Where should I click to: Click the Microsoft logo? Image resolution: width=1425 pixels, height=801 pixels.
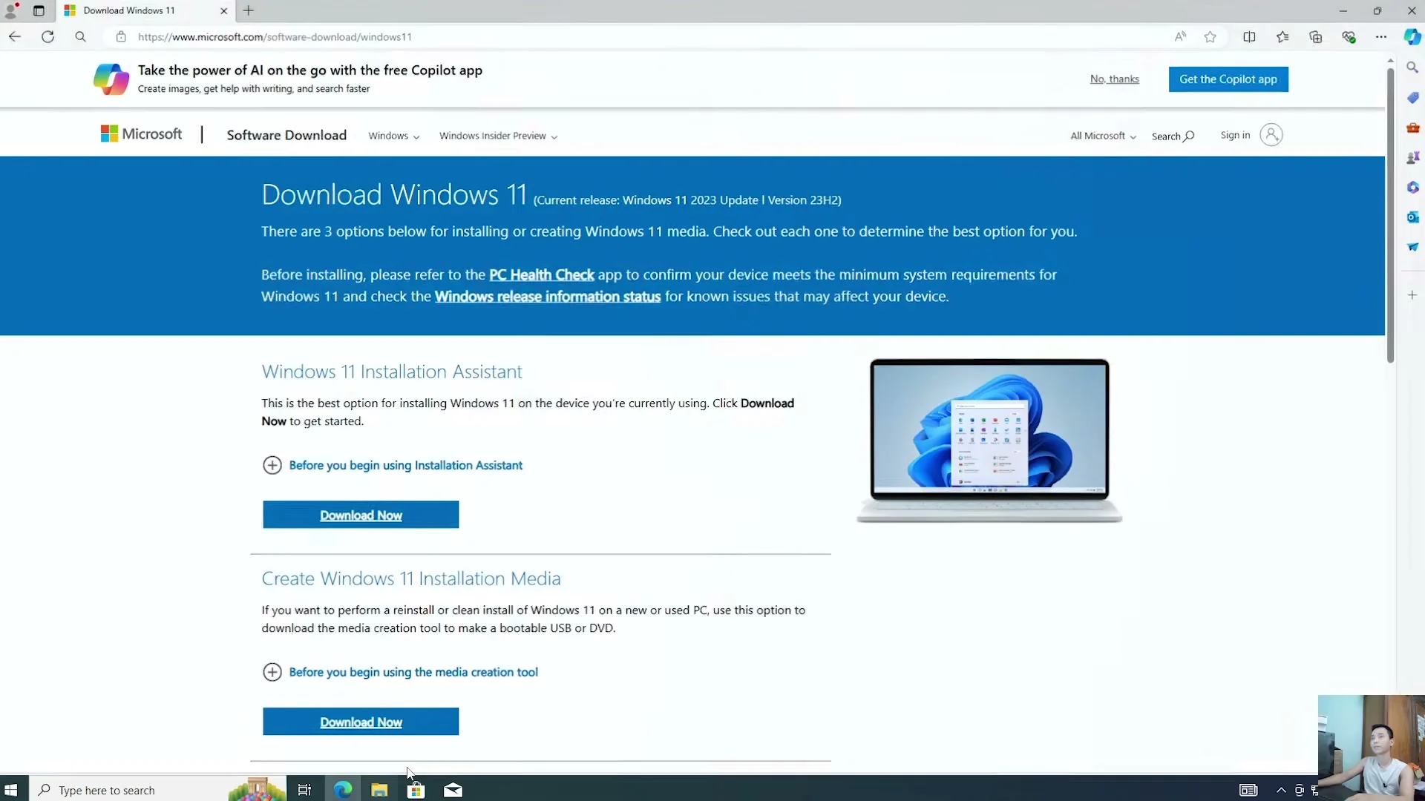tap(141, 134)
